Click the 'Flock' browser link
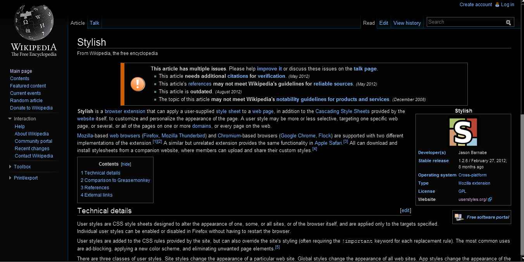This screenshot has width=524, height=262. (x=324, y=136)
